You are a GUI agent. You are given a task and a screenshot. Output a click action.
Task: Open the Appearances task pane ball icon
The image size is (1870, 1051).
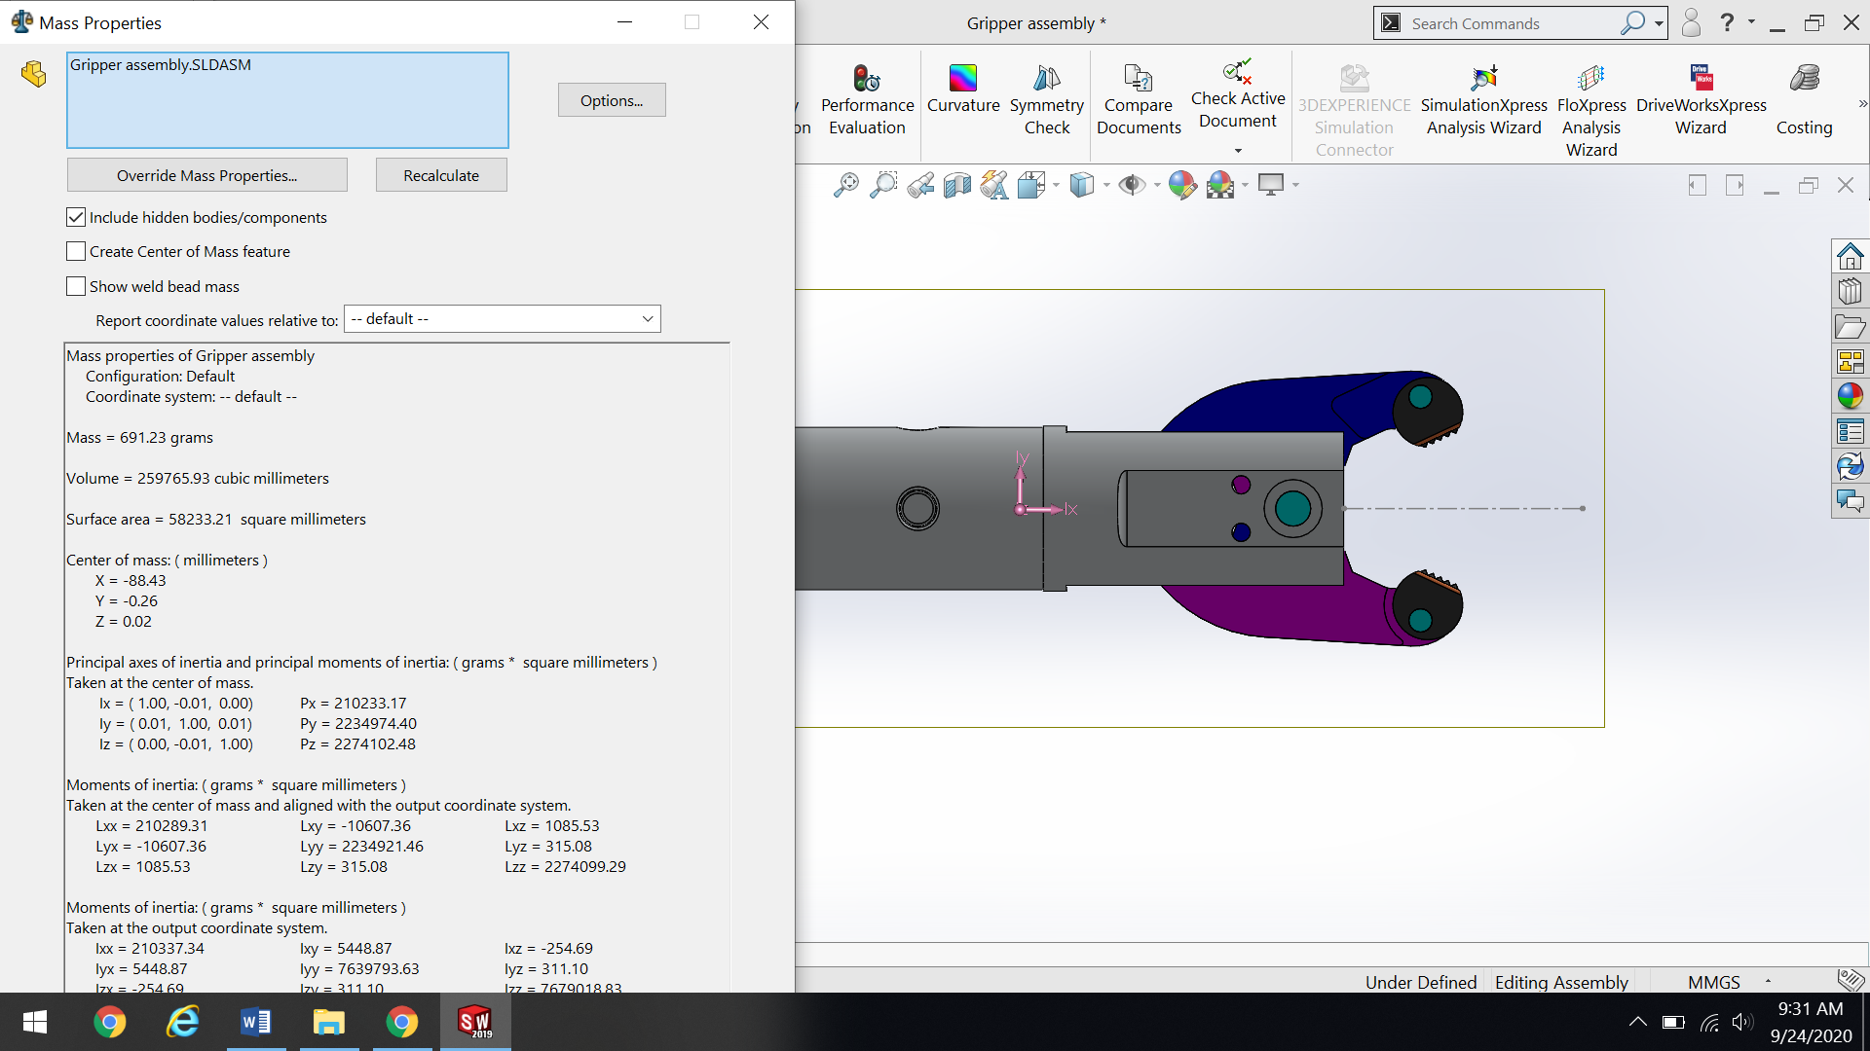[1850, 396]
